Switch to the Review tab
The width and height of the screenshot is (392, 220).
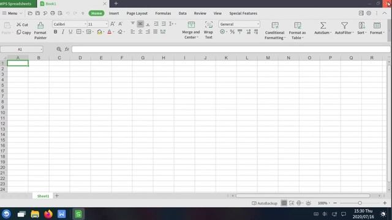[200, 13]
